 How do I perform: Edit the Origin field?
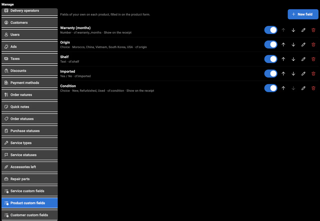coord(303,45)
